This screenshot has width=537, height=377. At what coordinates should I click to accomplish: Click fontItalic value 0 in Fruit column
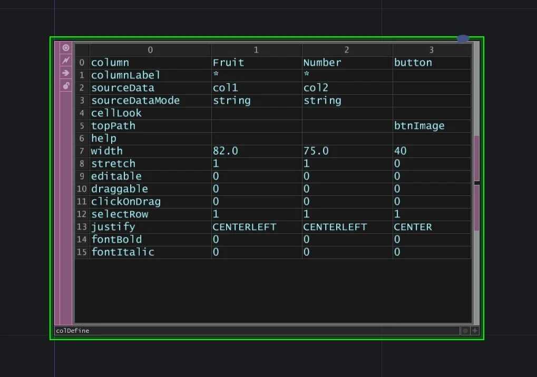pos(257,252)
